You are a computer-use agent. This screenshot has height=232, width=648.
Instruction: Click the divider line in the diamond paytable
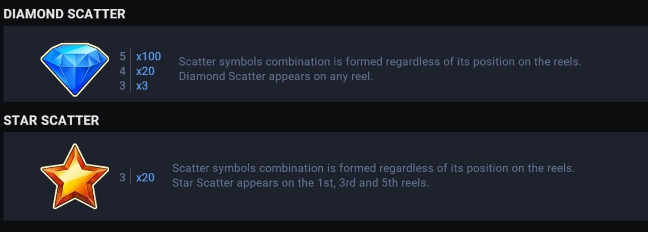(x=131, y=70)
